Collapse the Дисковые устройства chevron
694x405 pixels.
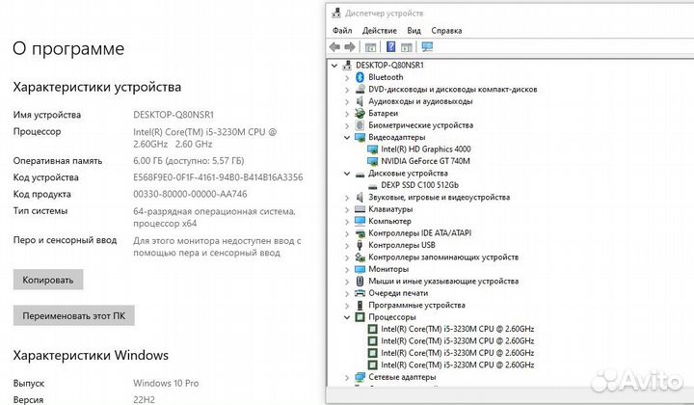coord(347,174)
